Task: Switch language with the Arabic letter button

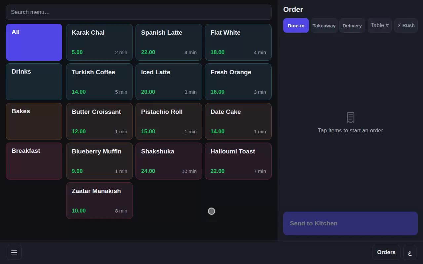Action: pos(410,252)
